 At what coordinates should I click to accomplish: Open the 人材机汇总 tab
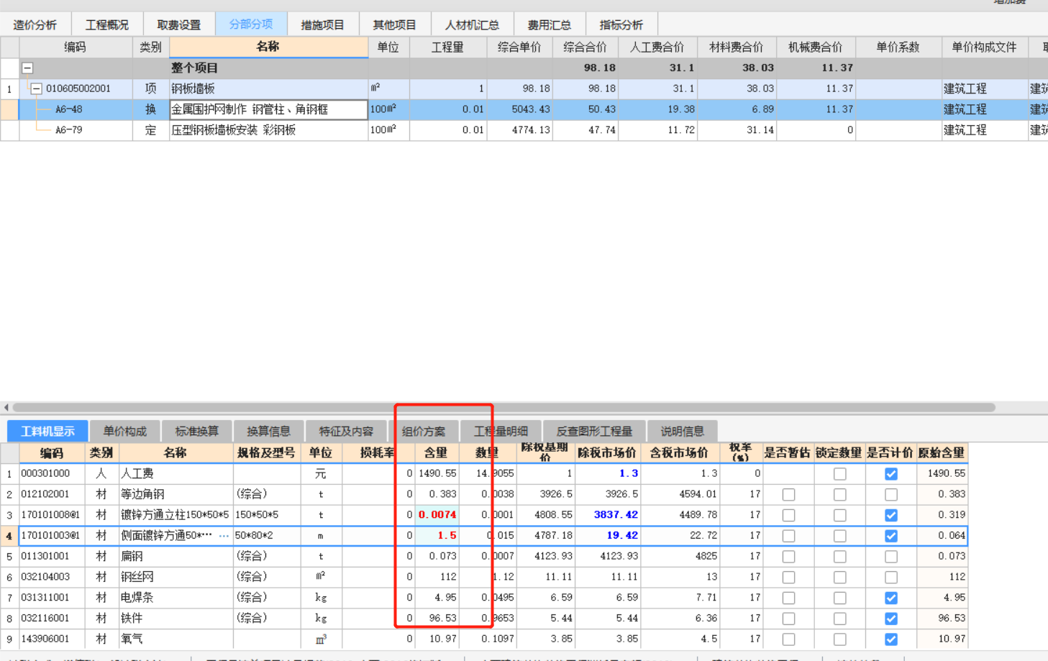[472, 24]
